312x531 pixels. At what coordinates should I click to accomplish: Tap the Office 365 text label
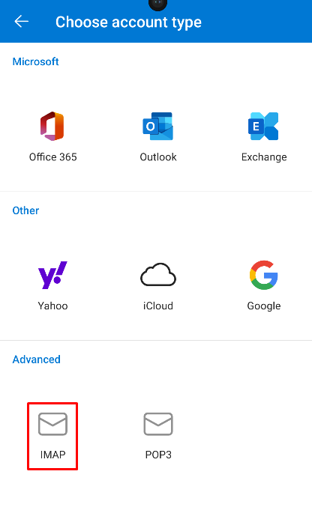pyautogui.click(x=53, y=157)
